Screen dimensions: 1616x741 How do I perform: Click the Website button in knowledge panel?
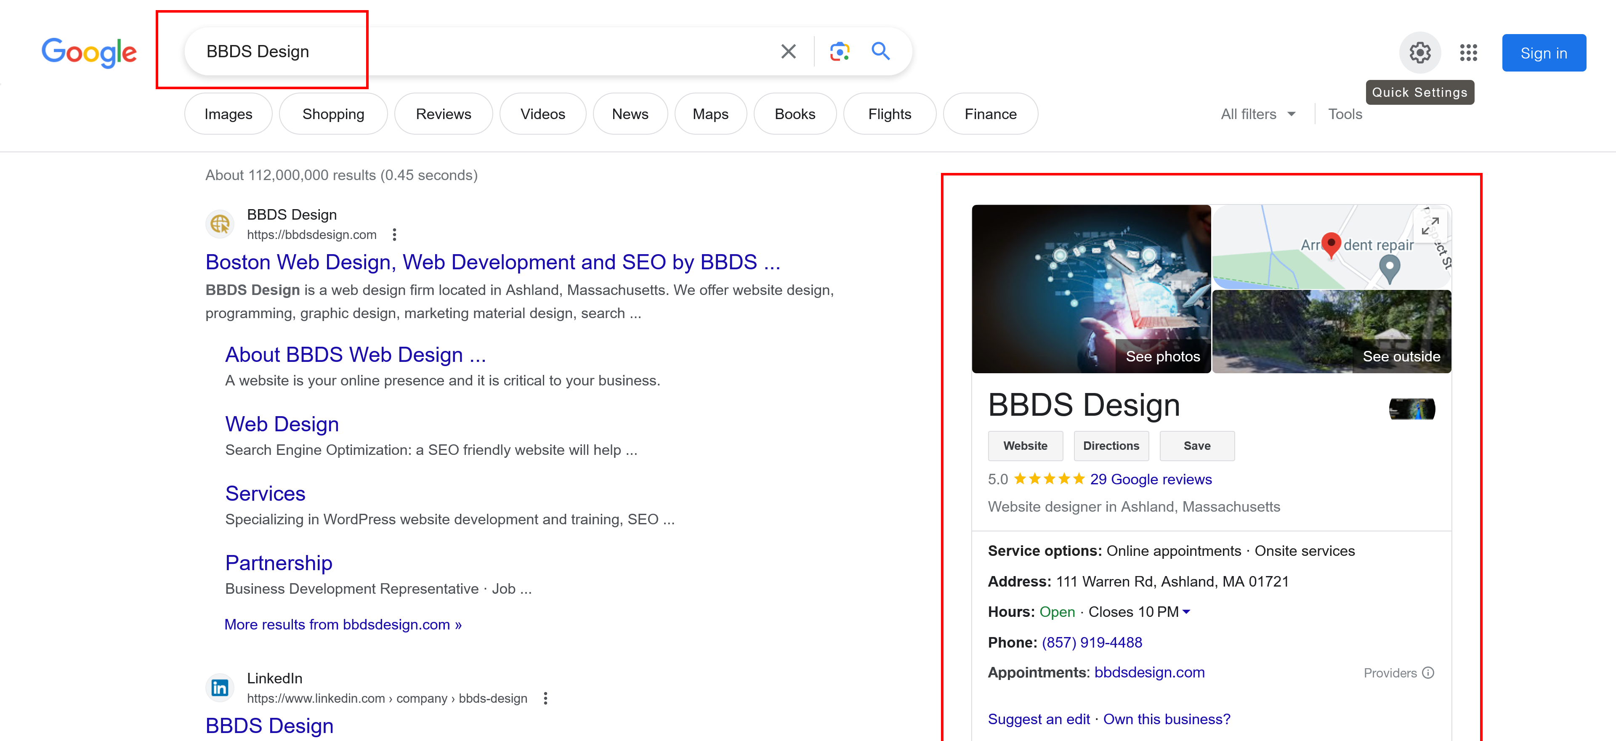(1025, 446)
